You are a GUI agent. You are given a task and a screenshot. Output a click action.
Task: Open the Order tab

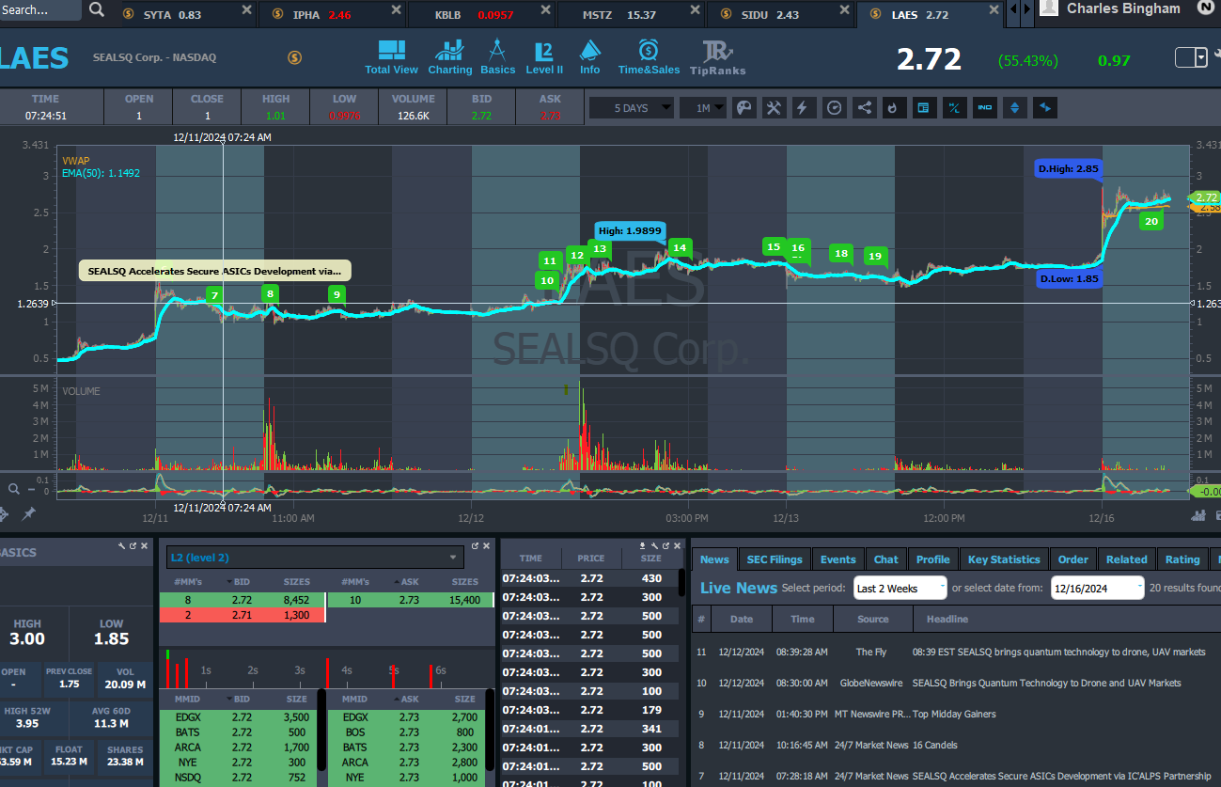[1072, 559]
